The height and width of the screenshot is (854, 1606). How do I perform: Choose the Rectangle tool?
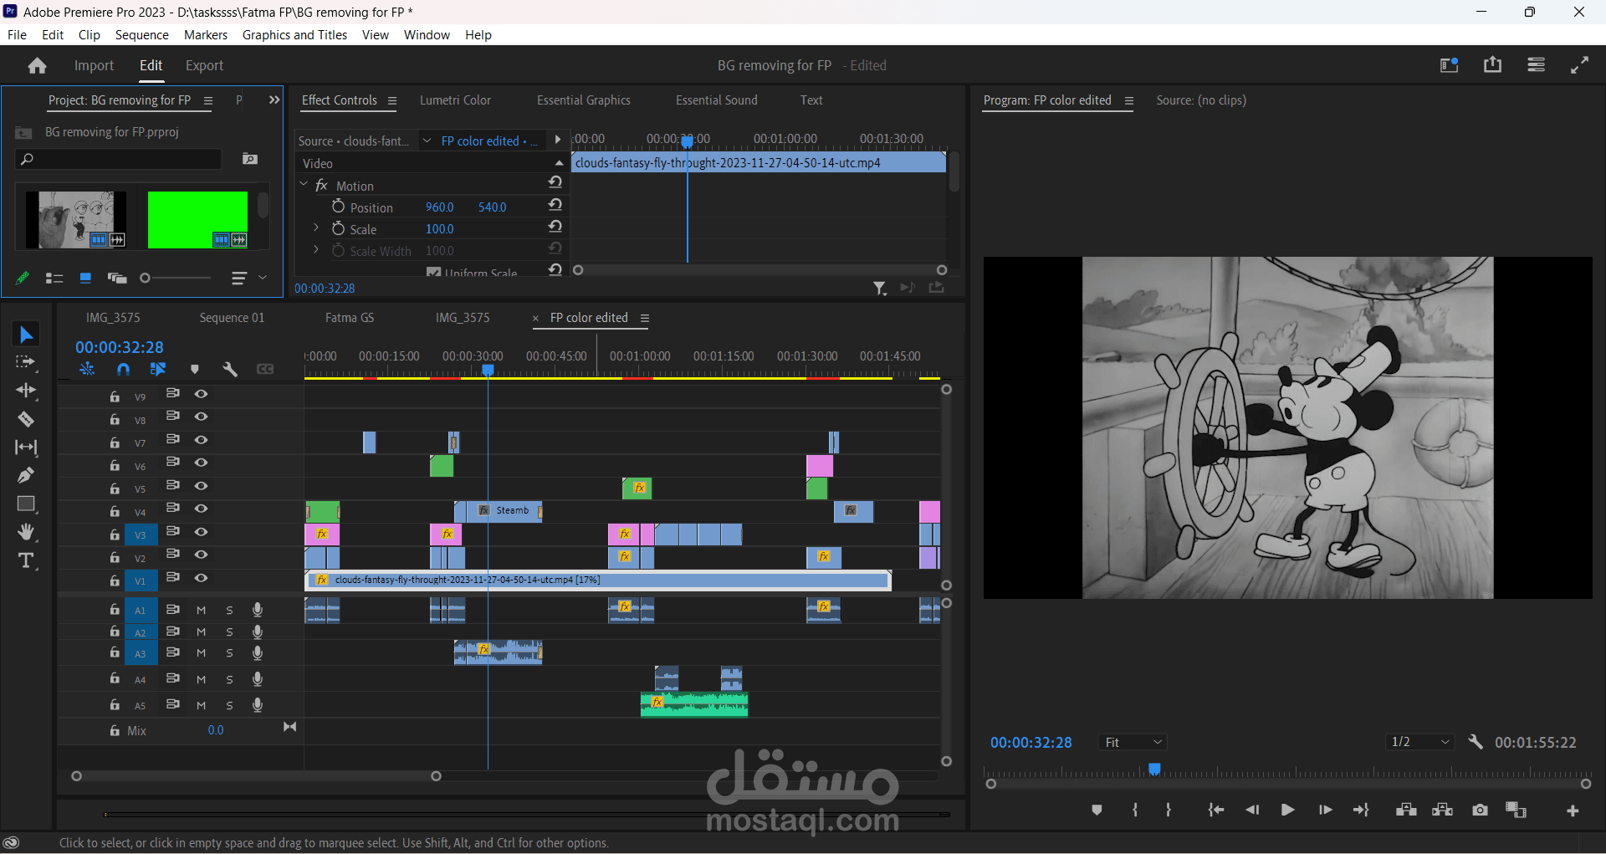tap(26, 504)
